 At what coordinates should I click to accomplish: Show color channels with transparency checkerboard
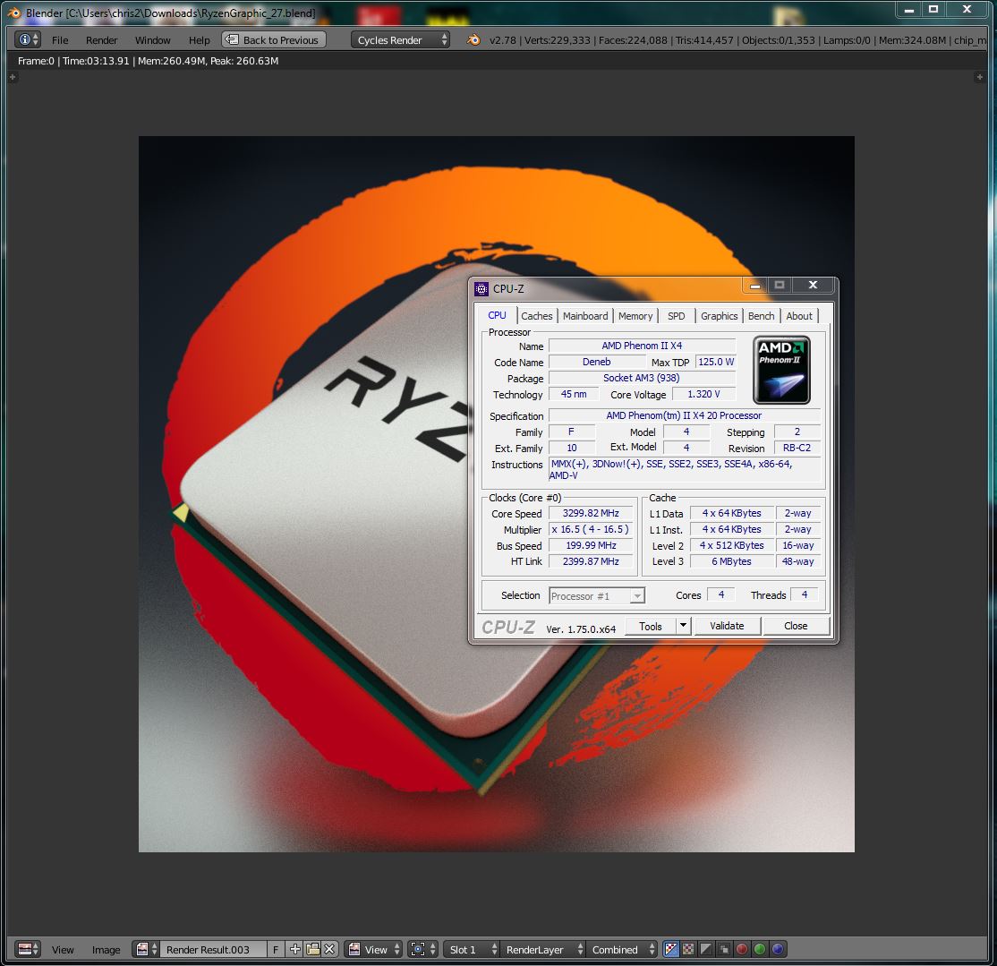click(688, 950)
